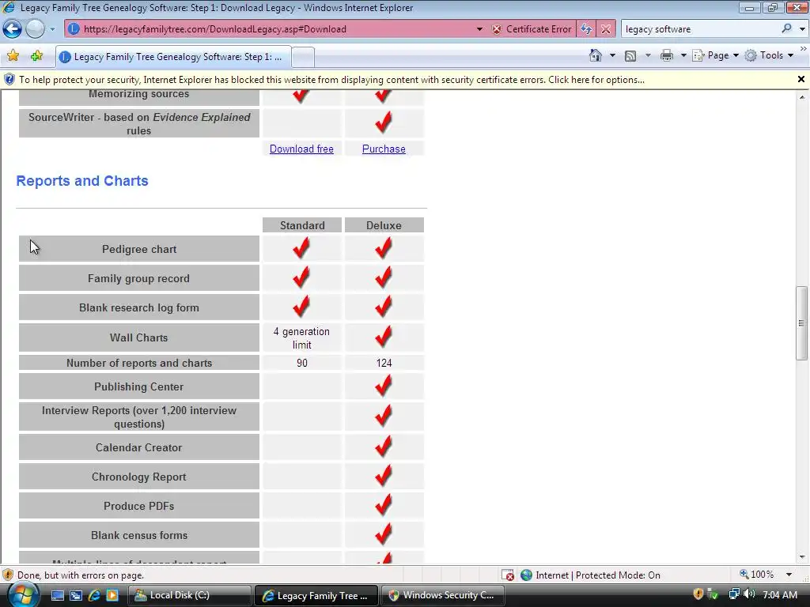This screenshot has width=810, height=607.
Task: Click the 'Wall Charts' row label
Action: point(139,337)
